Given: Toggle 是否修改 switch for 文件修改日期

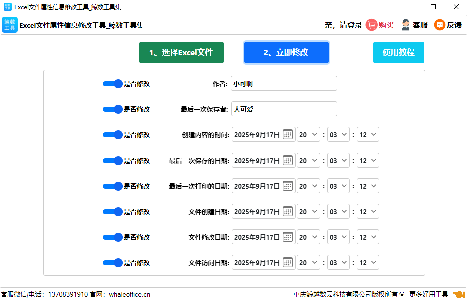Looking at the screenshot, I should (x=112, y=237).
